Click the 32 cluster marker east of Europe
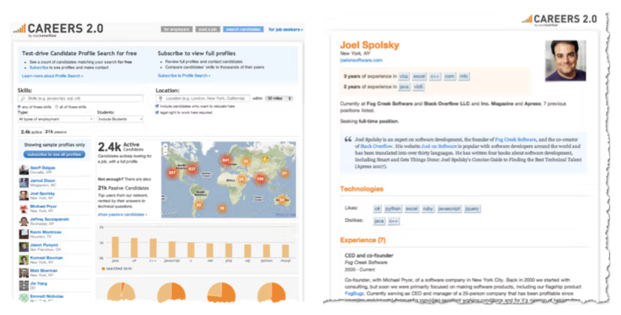The height and width of the screenshot is (315, 621). coord(246,161)
